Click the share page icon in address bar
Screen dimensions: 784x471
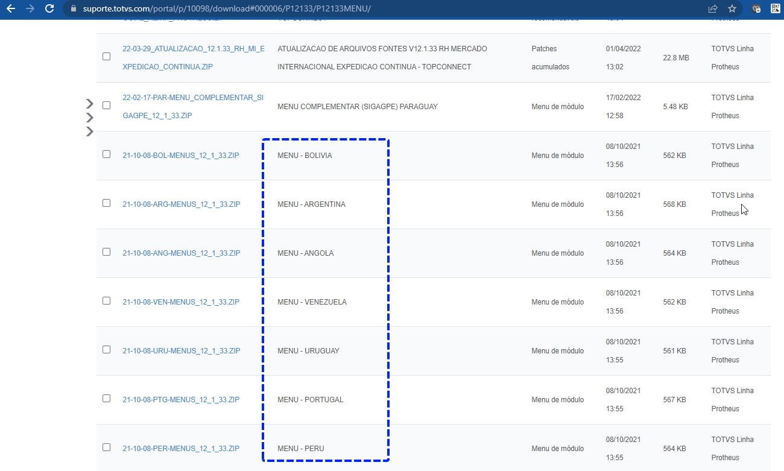[713, 9]
